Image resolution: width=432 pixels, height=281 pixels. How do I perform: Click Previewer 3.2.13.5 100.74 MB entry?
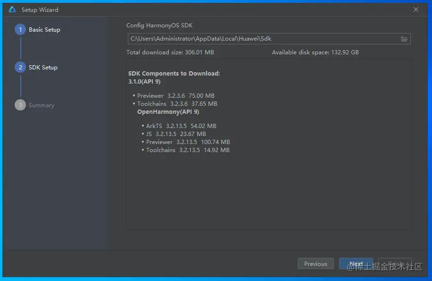(188, 142)
